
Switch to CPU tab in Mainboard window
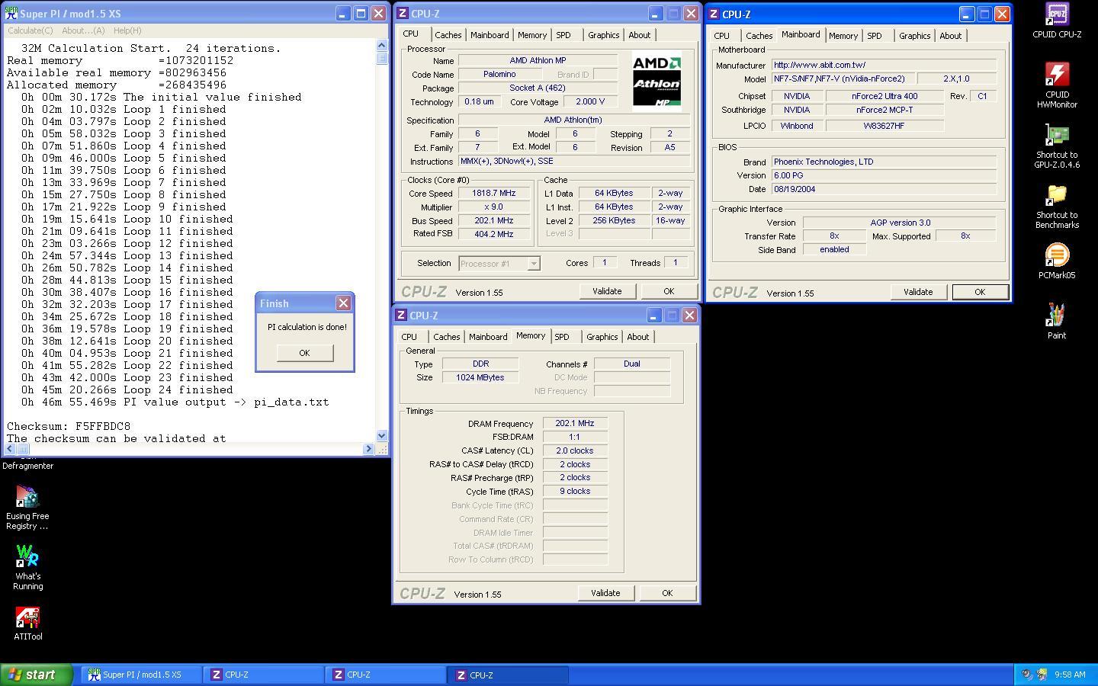click(x=721, y=36)
